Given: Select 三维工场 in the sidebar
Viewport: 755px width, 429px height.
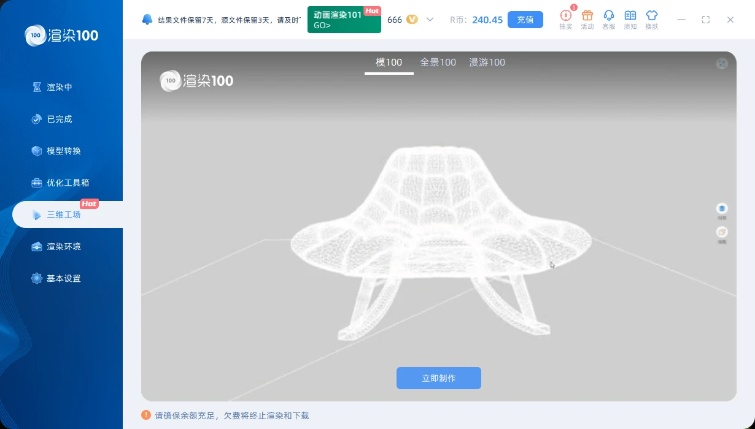Looking at the screenshot, I should (68, 214).
